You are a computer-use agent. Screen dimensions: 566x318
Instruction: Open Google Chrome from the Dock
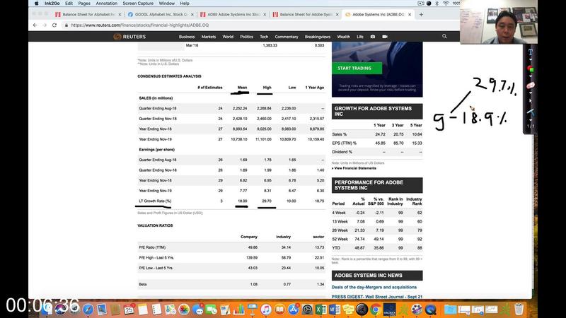[376, 310]
